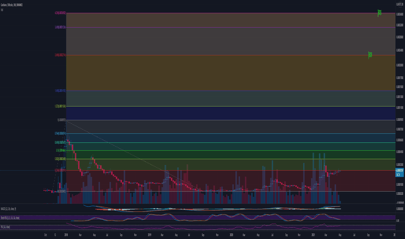Click the 2018 label on time axis

coord(66,235)
